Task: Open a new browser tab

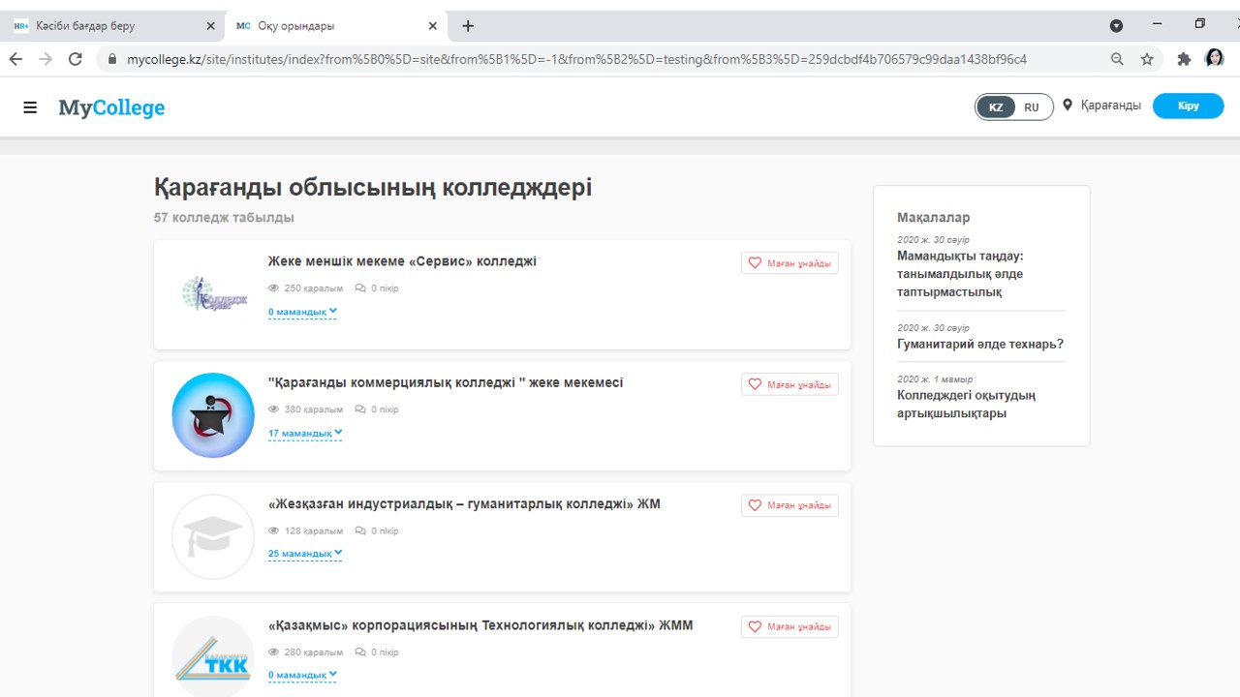Action: [x=468, y=26]
